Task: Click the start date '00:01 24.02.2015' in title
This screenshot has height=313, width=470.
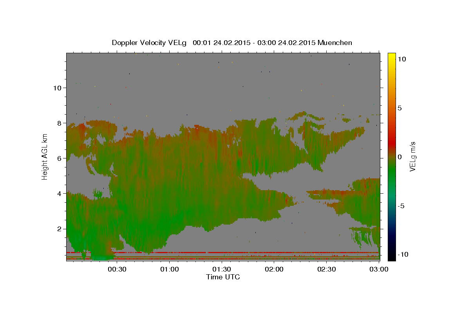Action: tap(221, 43)
